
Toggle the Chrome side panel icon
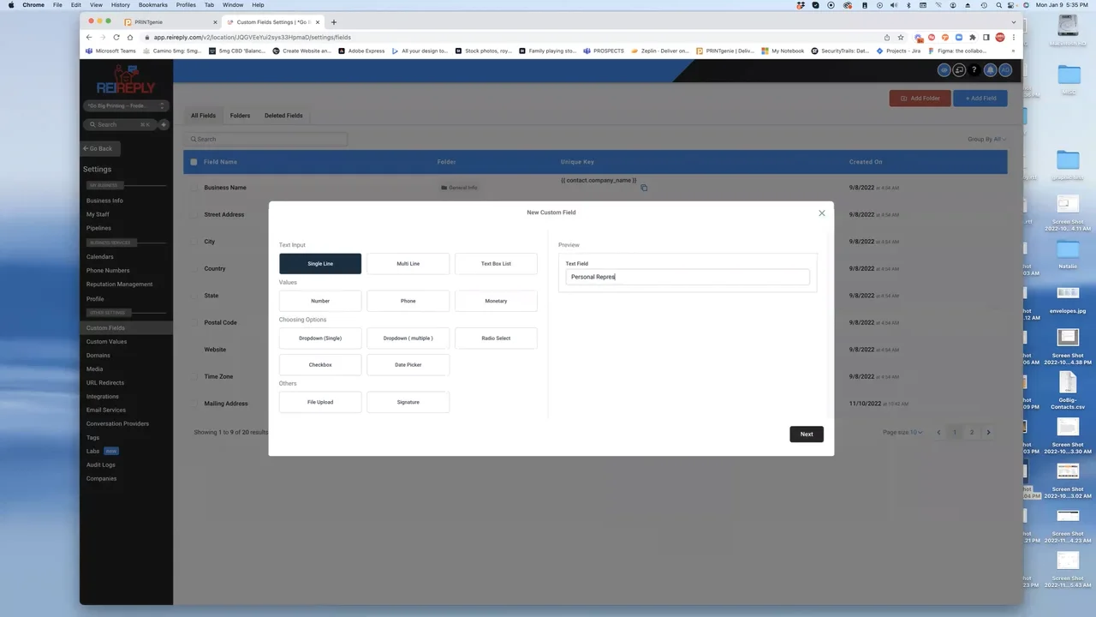pyautogui.click(x=986, y=38)
